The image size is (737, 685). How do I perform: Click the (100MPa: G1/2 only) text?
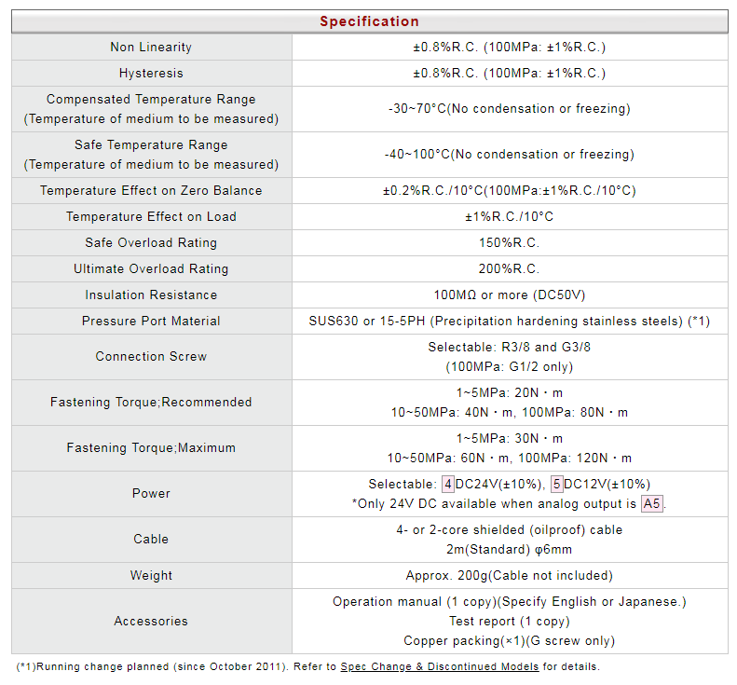coord(510,366)
